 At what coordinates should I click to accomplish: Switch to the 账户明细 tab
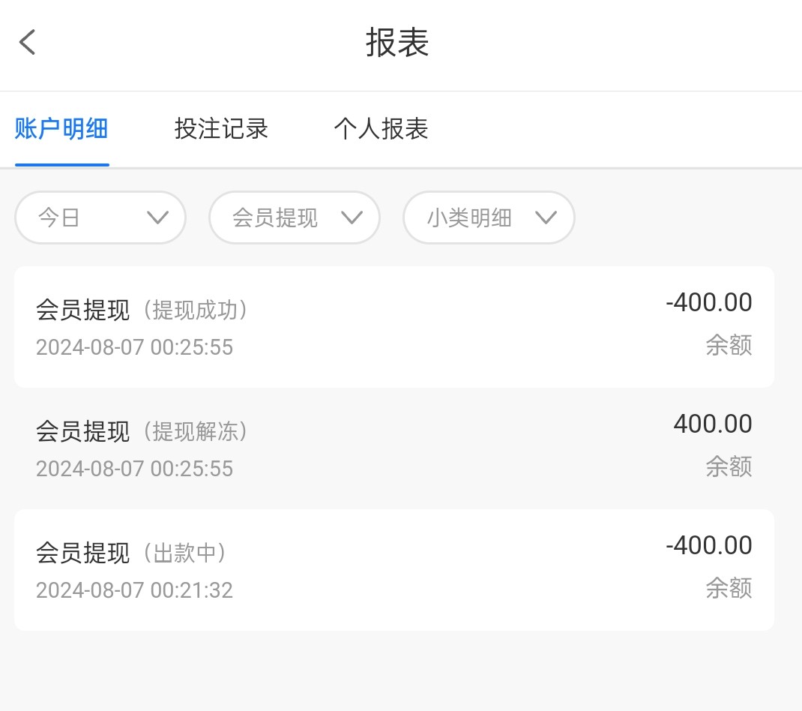coord(61,129)
